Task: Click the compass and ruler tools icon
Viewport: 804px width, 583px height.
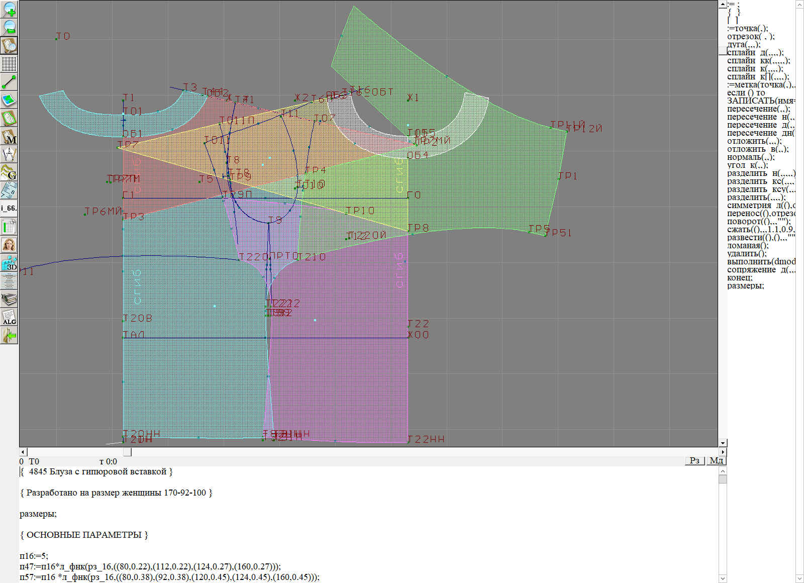Action: point(9,154)
